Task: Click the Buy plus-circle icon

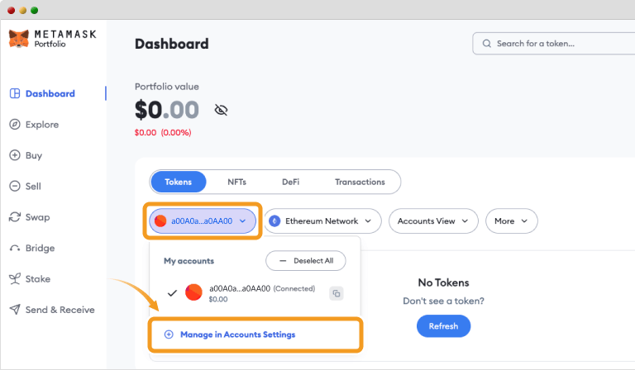Action: coord(15,155)
